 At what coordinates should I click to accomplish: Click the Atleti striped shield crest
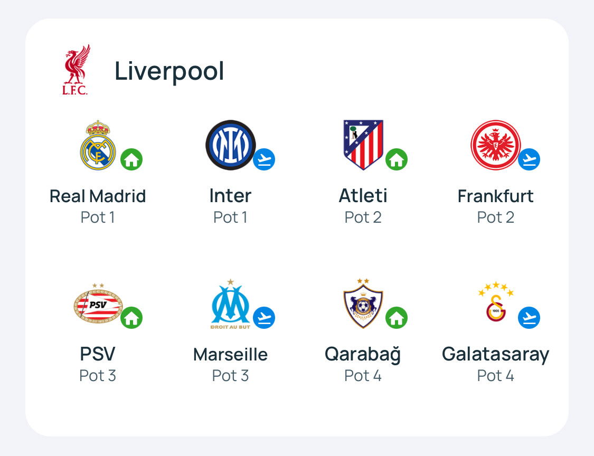click(363, 145)
